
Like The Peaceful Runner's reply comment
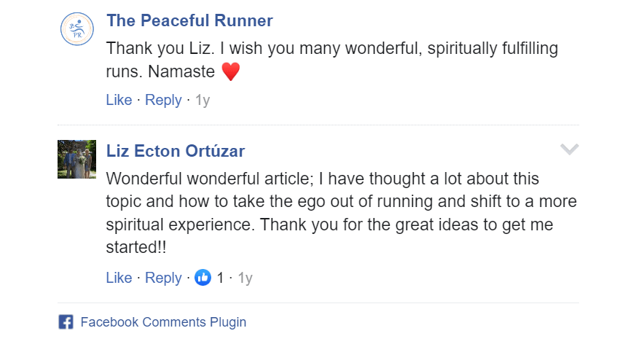pyautogui.click(x=119, y=100)
